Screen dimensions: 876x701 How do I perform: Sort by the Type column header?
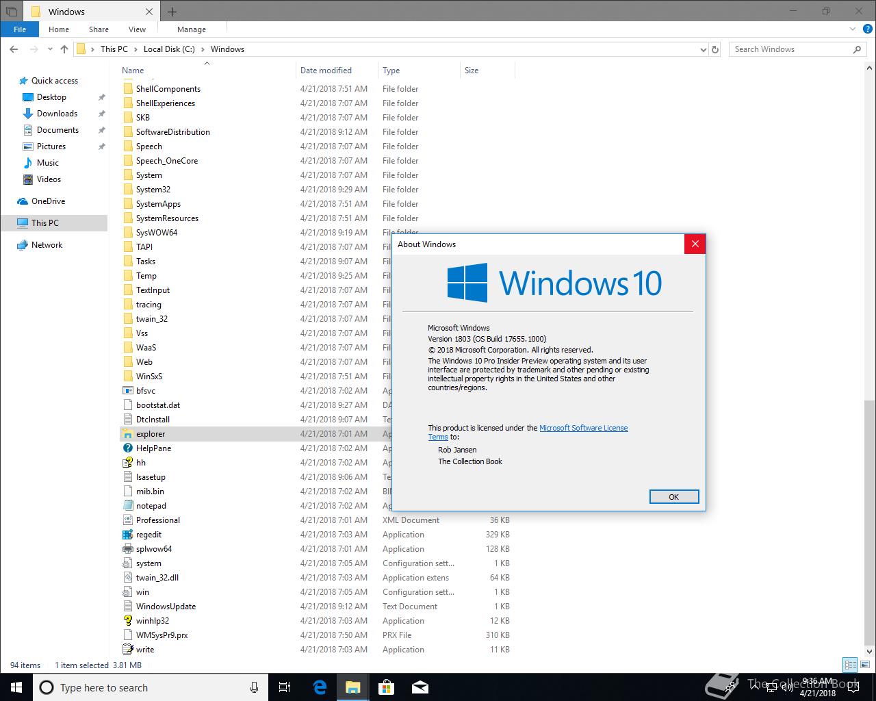tap(420, 70)
